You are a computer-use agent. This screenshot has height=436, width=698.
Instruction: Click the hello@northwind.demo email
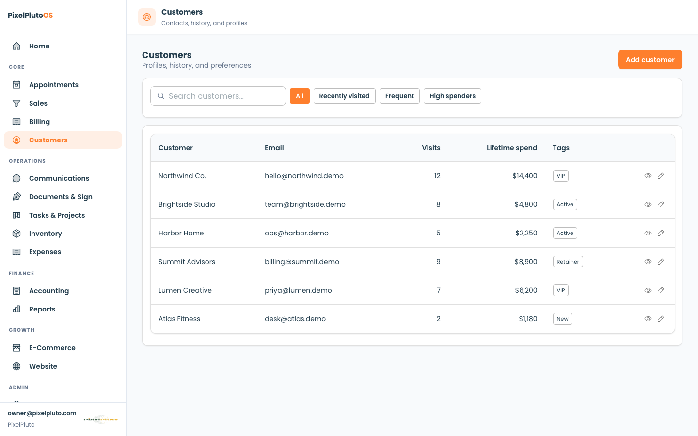304,176
